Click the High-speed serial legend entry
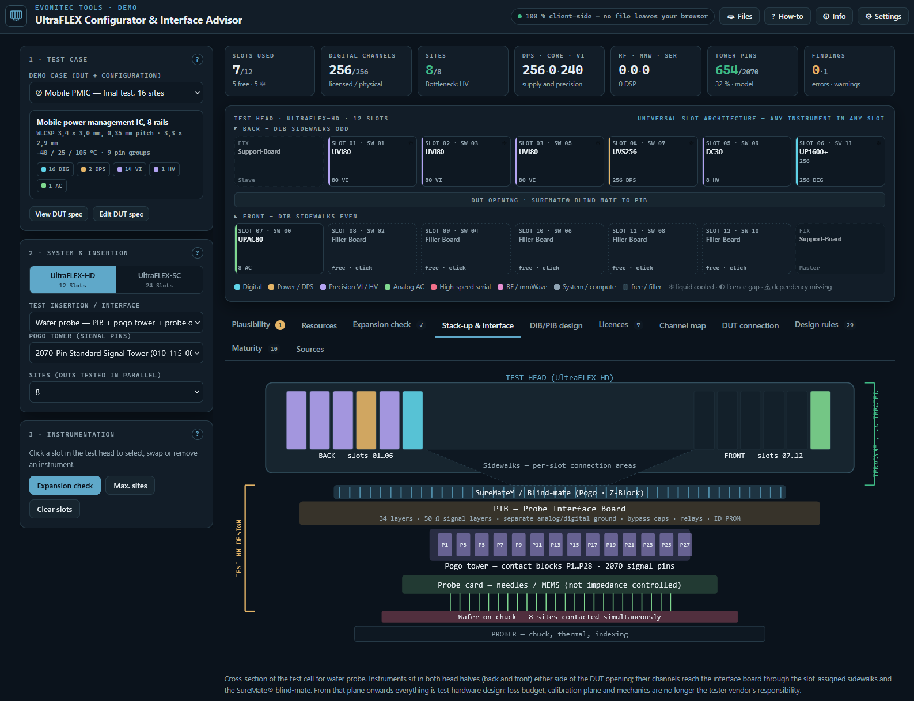 click(461, 287)
